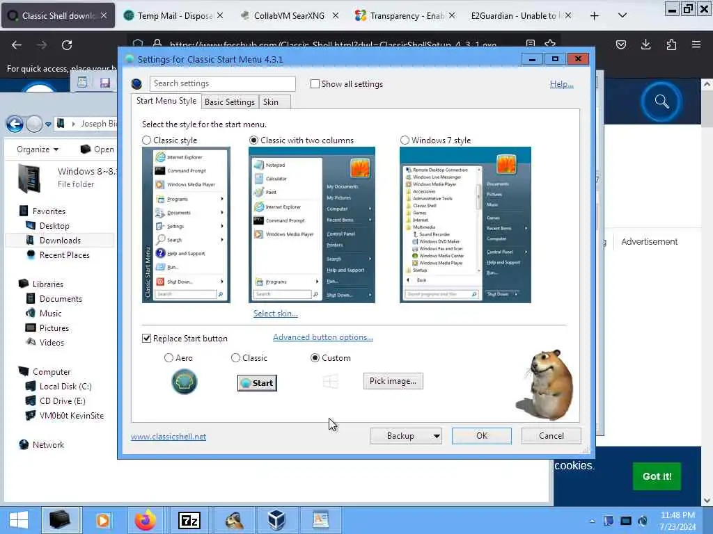Click the Open button in Explorer toolbar
The height and width of the screenshot is (534, 713).
(x=97, y=149)
